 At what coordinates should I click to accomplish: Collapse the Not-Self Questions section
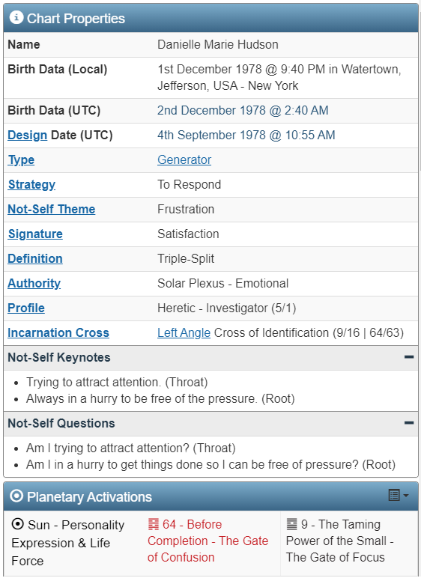point(409,423)
